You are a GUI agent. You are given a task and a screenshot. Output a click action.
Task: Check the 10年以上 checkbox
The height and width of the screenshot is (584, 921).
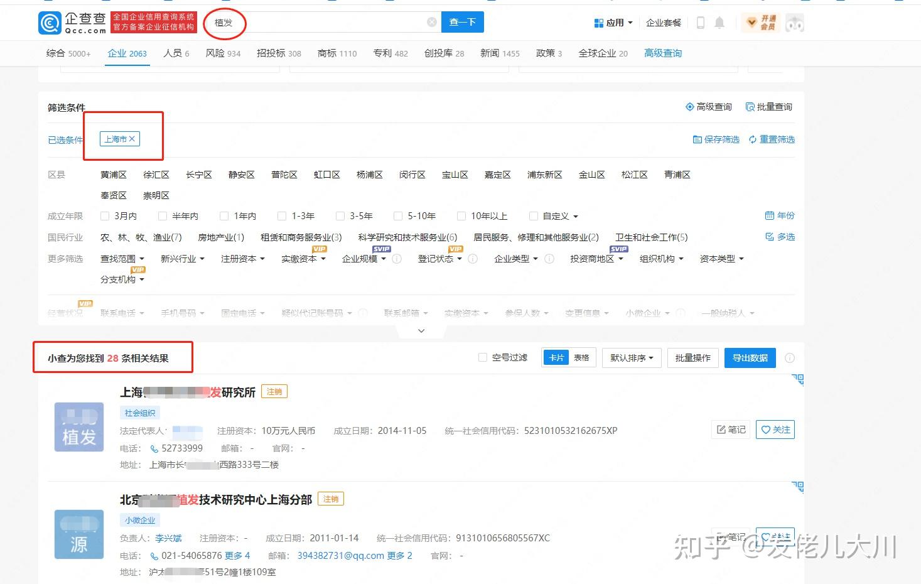click(461, 216)
